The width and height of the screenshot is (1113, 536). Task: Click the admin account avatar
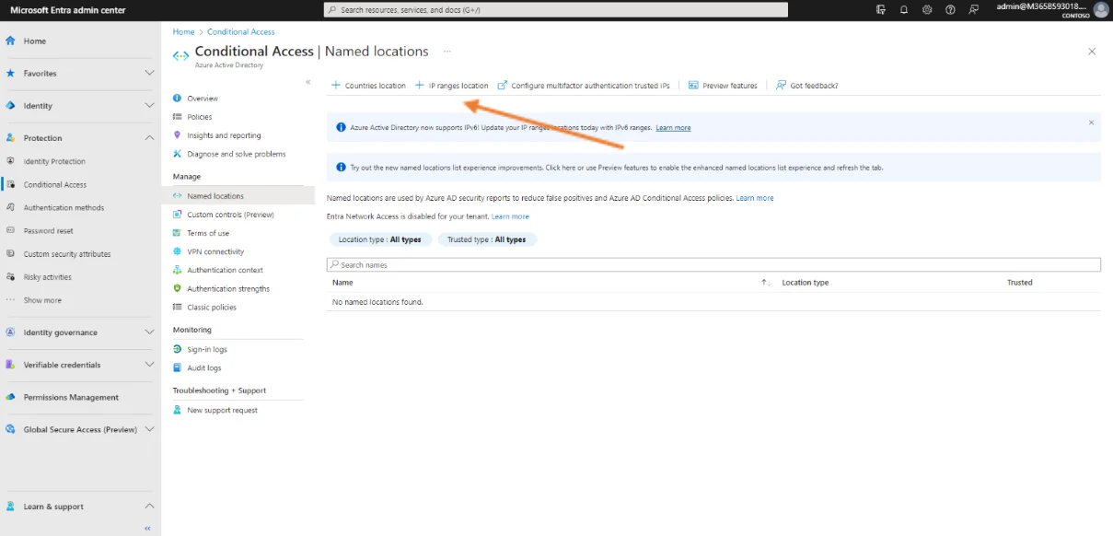1100,10
